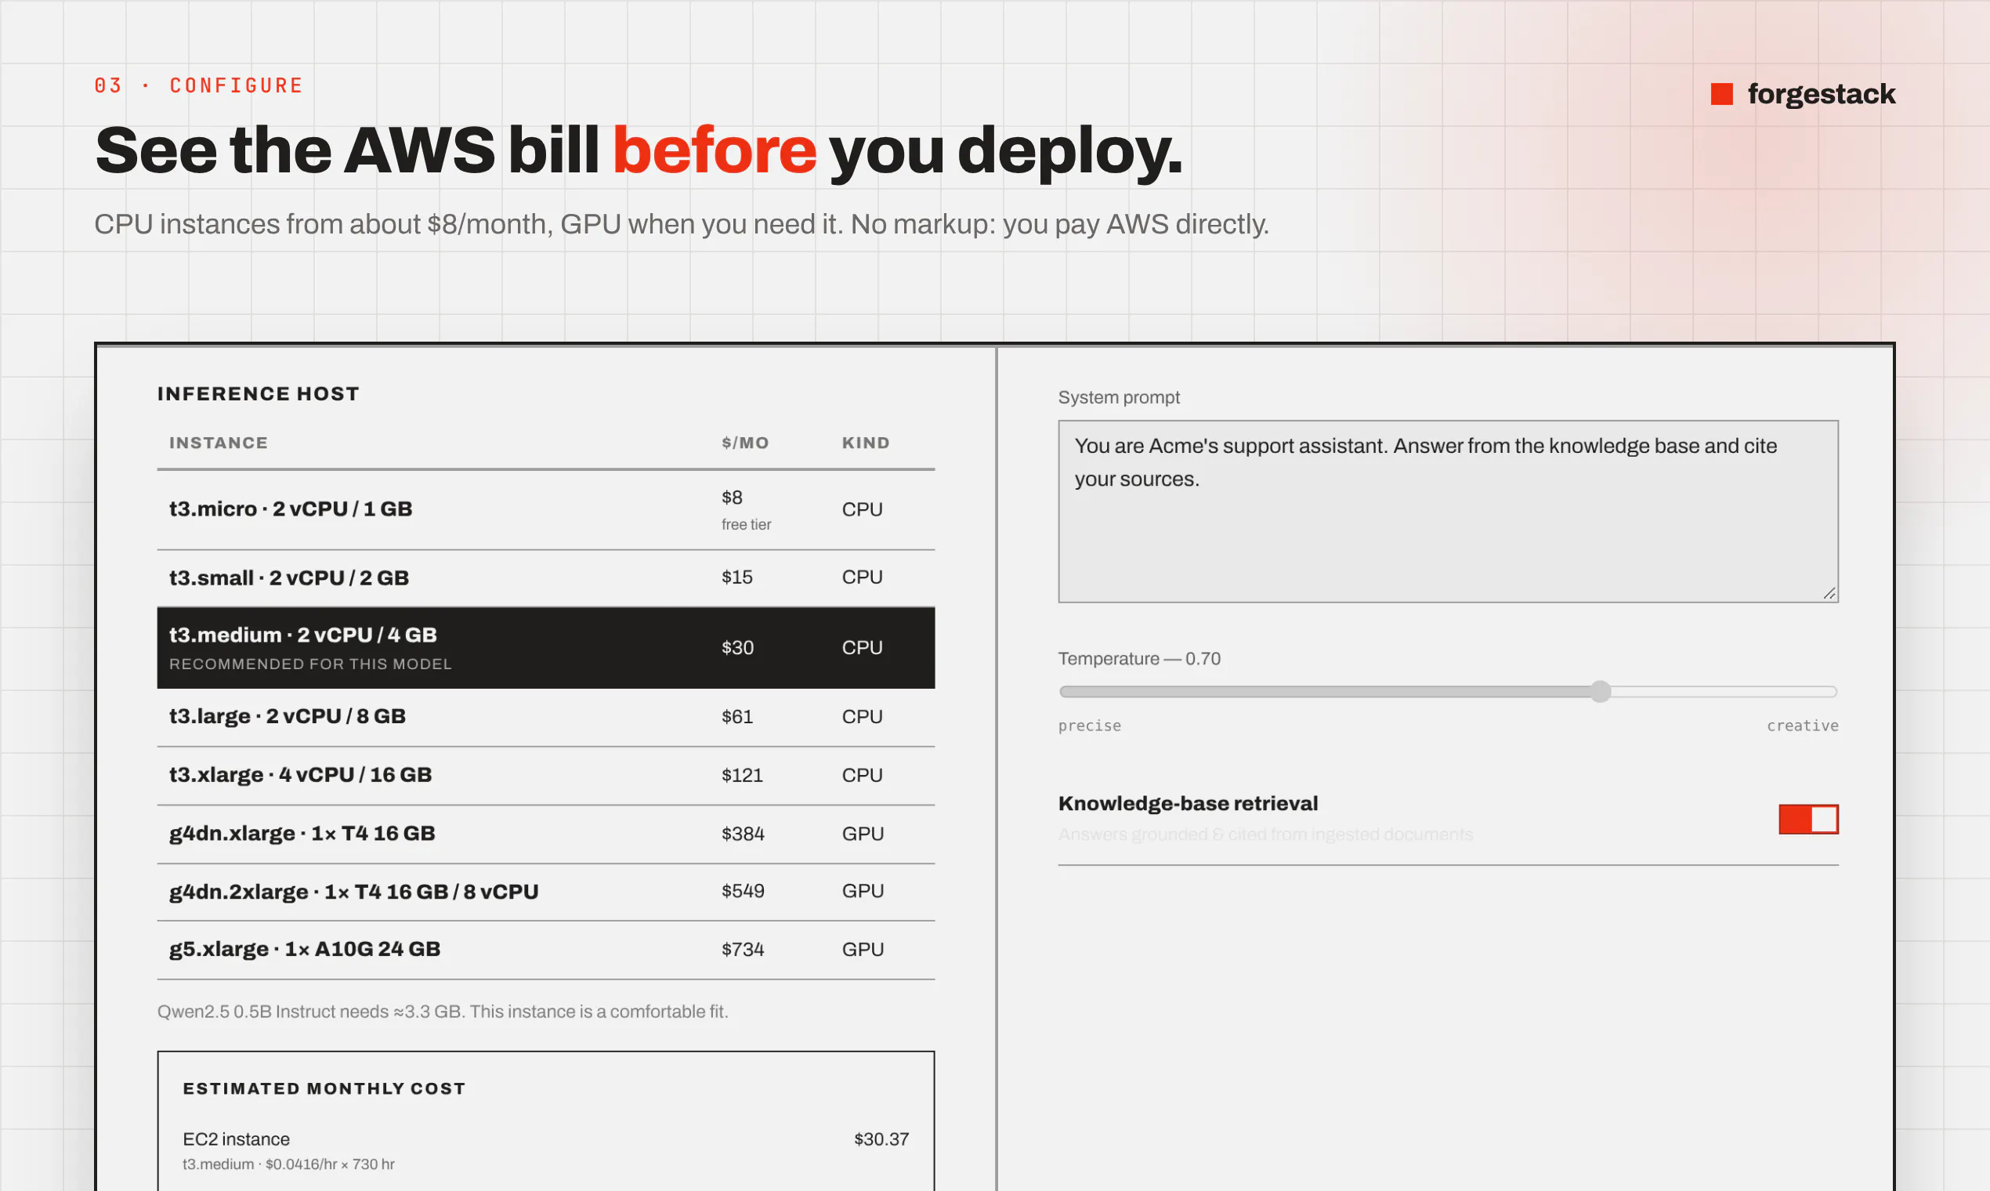Grab the System prompt resize handle

point(1829,593)
